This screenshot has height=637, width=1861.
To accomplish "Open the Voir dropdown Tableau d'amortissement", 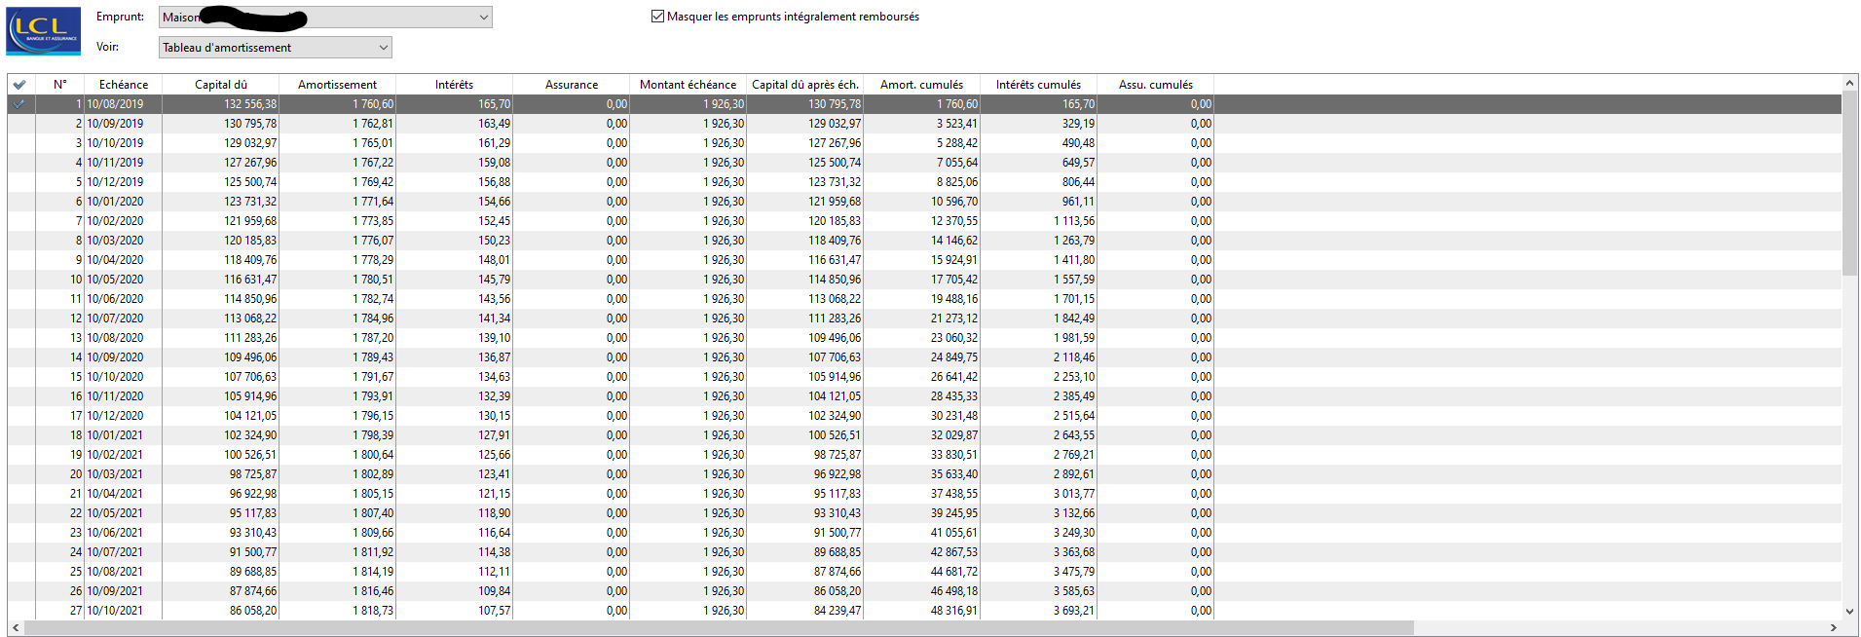I will pyautogui.click(x=276, y=48).
